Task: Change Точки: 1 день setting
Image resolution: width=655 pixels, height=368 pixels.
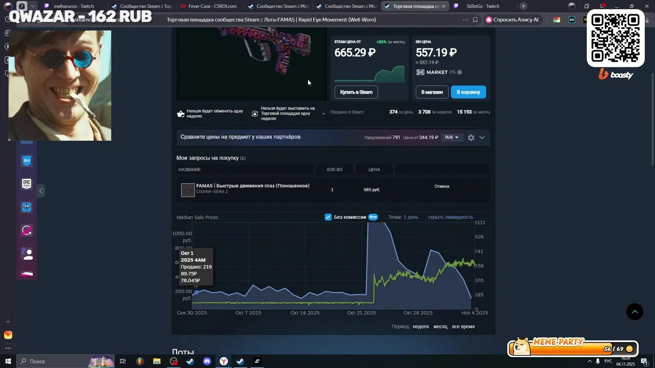Action: pos(403,217)
